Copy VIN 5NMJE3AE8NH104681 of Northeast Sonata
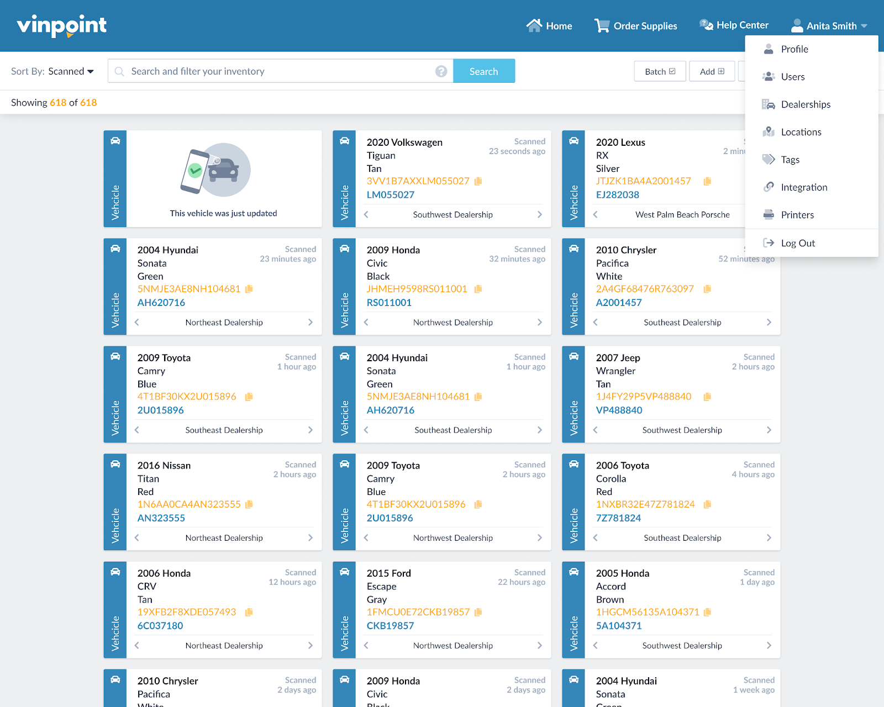Screen dimensions: 884x707 pos(249,289)
